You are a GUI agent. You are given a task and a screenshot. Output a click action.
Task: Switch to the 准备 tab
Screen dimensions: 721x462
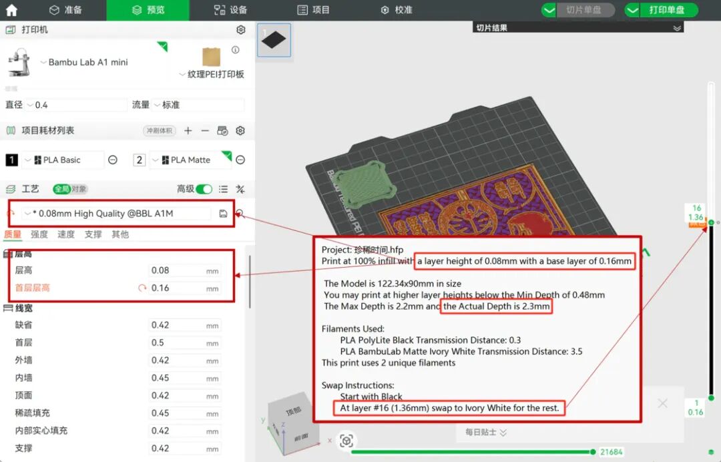tap(65, 9)
